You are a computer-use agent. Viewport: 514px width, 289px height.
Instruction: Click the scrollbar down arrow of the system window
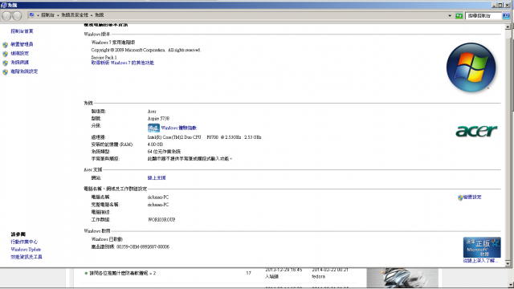click(508, 263)
